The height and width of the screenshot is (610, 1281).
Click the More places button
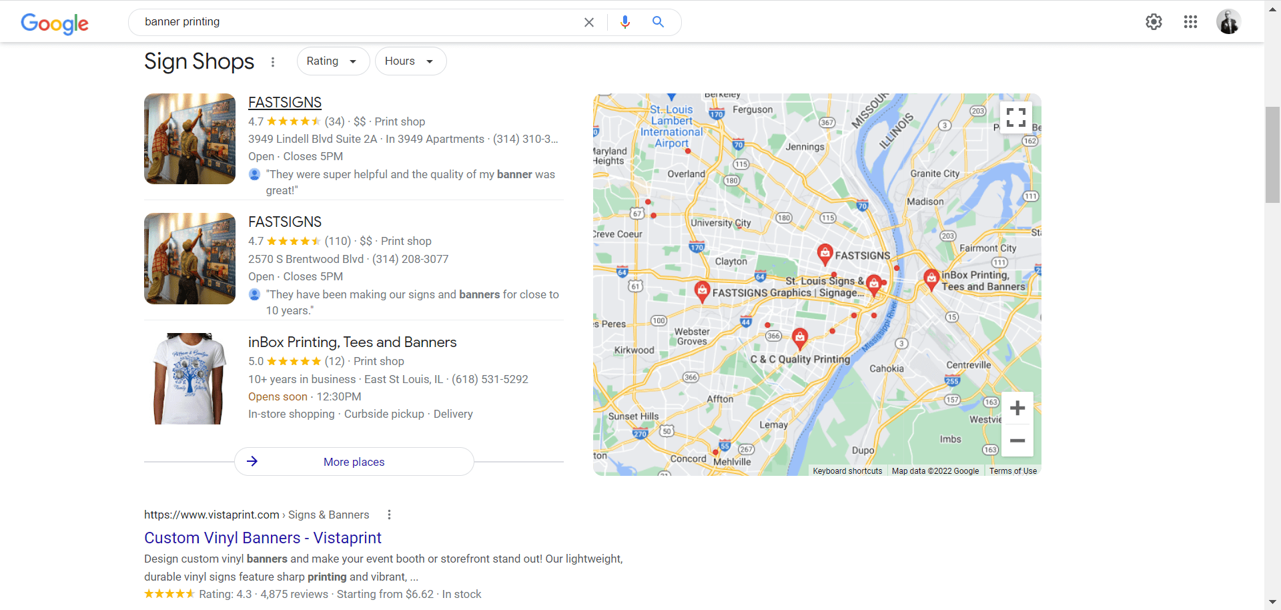354,462
